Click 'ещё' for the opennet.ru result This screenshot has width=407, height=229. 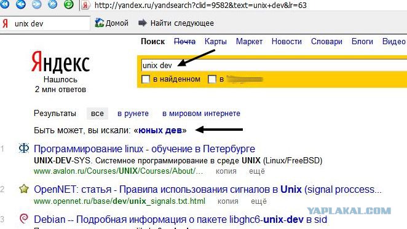259,201
